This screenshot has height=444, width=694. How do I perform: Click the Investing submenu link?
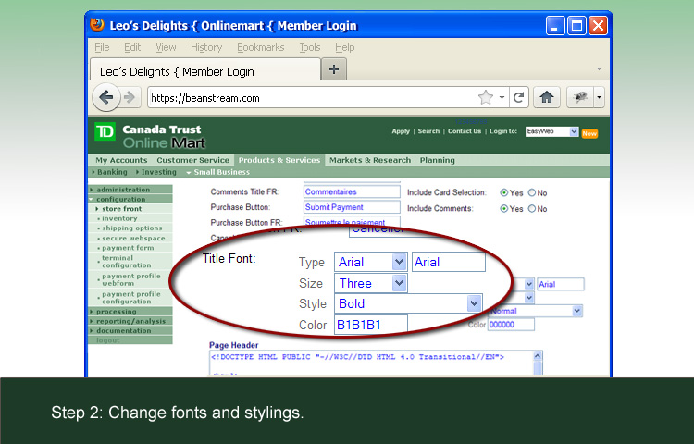click(158, 172)
